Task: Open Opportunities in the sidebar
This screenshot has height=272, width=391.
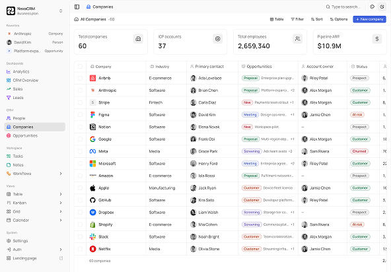Action: 34,135
